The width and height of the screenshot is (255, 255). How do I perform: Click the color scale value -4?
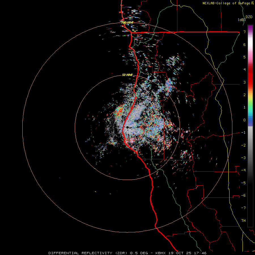[x=243, y=170]
